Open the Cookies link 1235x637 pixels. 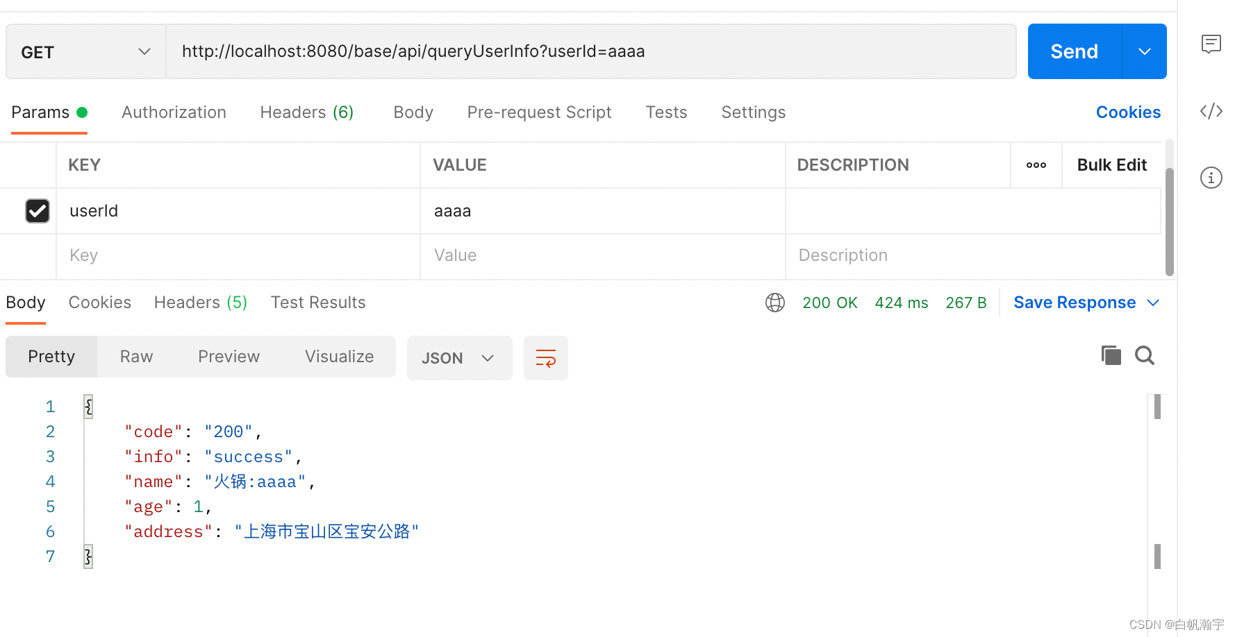[1128, 112]
